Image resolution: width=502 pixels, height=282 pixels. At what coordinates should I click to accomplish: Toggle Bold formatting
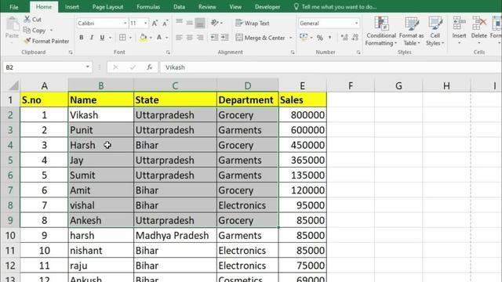[82, 38]
